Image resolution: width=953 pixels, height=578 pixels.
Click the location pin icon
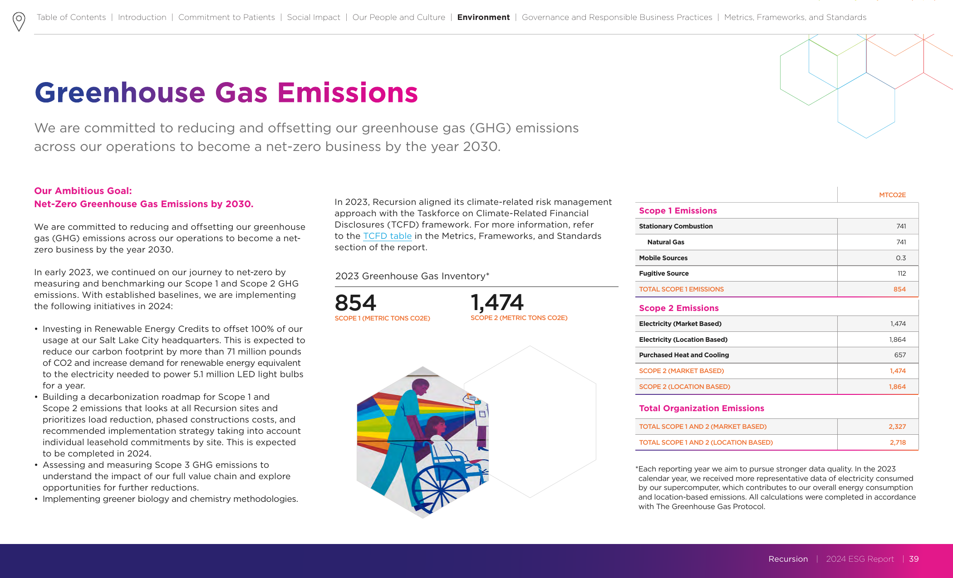click(19, 22)
